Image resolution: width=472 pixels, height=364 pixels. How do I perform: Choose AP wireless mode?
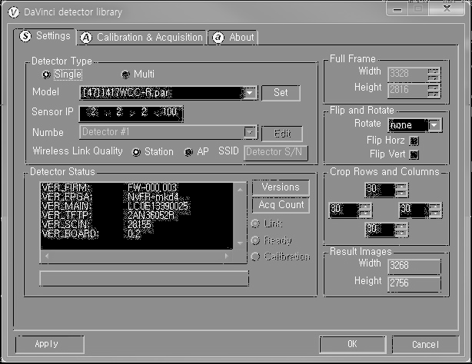click(x=188, y=152)
